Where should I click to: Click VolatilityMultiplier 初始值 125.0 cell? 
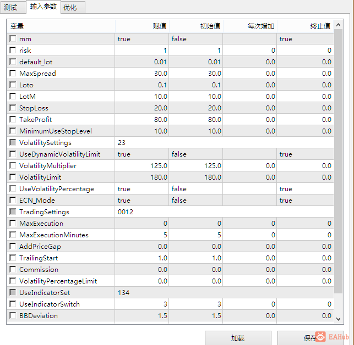click(x=196, y=165)
